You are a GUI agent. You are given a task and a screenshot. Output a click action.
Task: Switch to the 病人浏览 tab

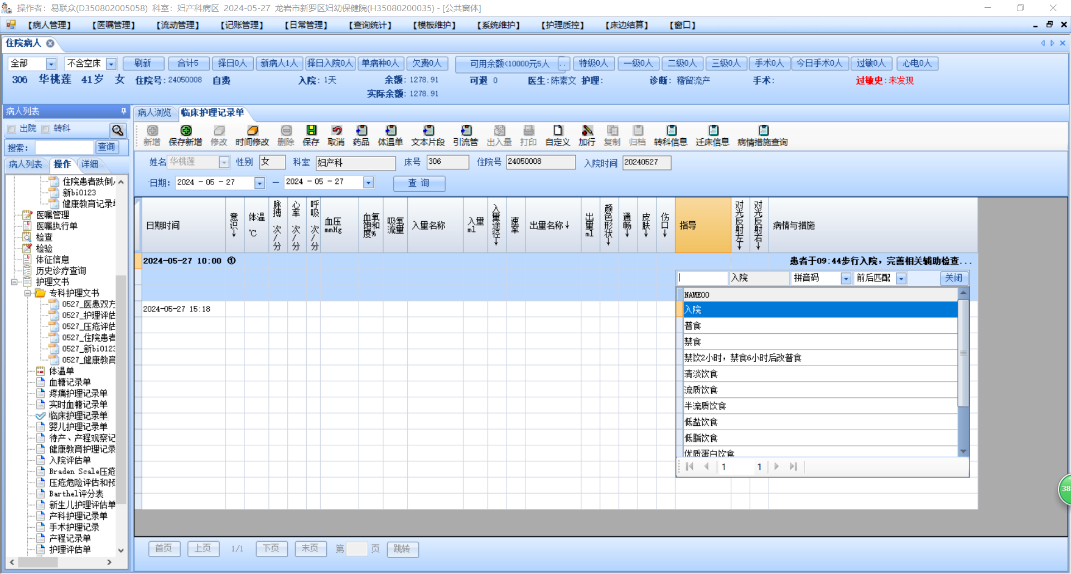click(x=155, y=113)
